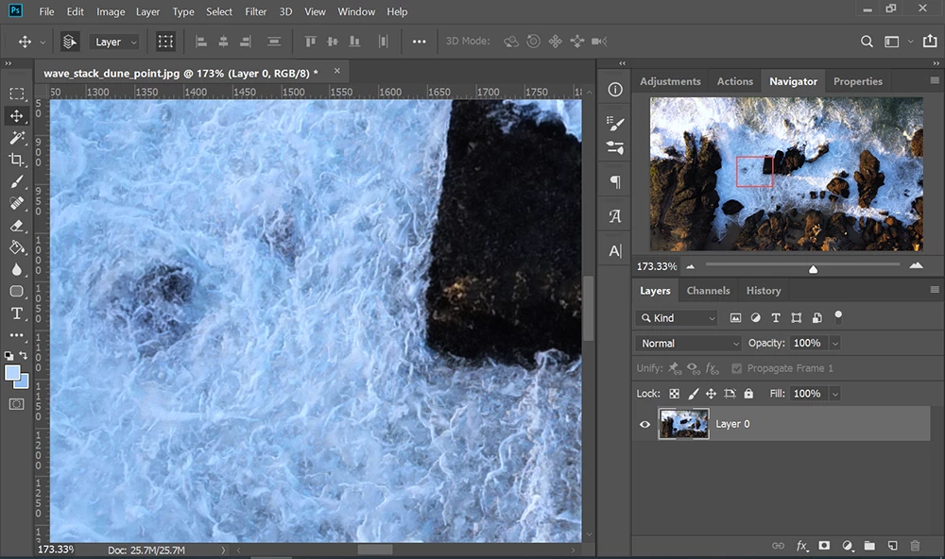The image size is (945, 559).
Task: Expand the layer Opacity dropdown arrow
Action: pos(834,344)
